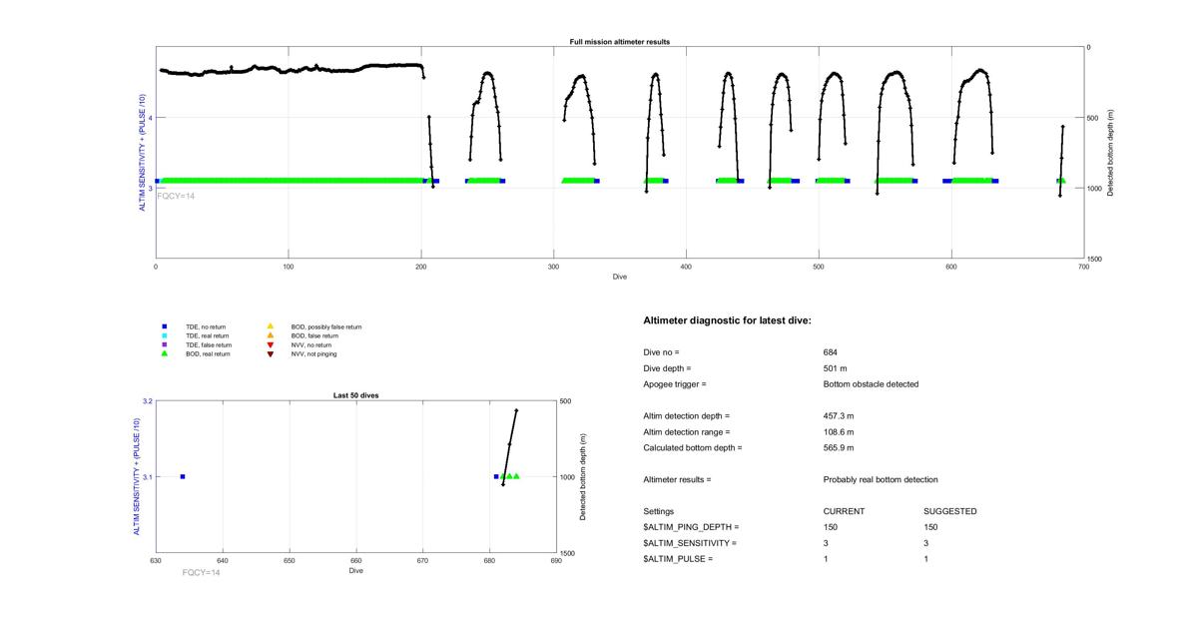Click the 'BOD, real return' legend label
The image size is (1198, 621).
(x=209, y=354)
